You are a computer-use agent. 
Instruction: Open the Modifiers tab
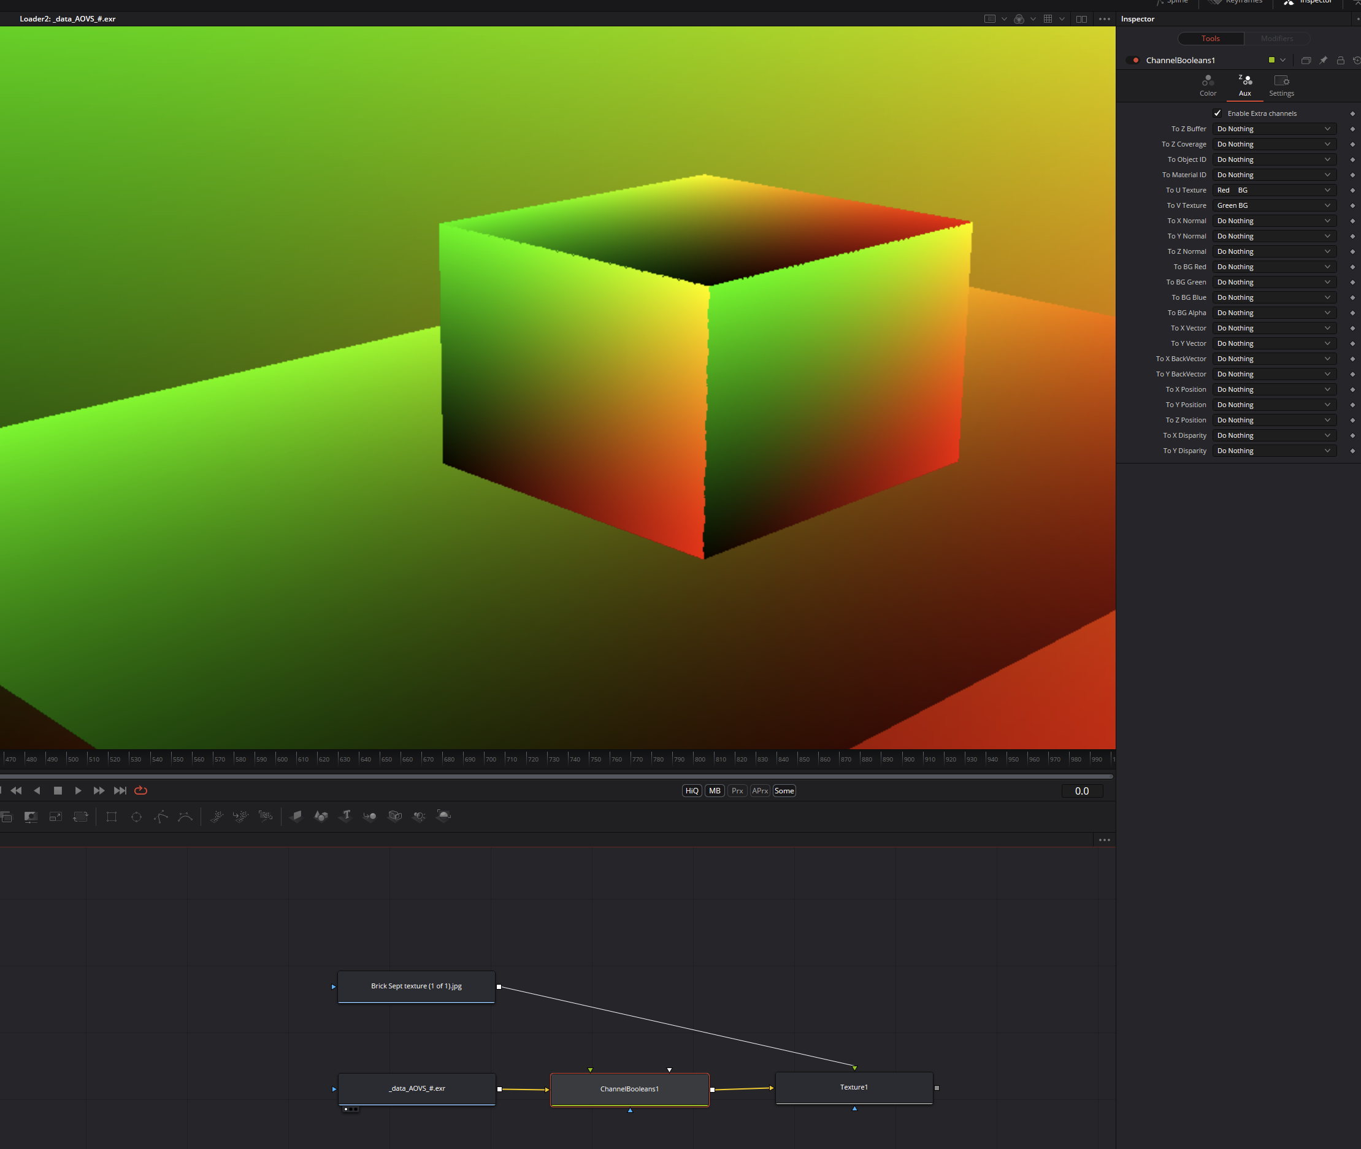tap(1276, 39)
